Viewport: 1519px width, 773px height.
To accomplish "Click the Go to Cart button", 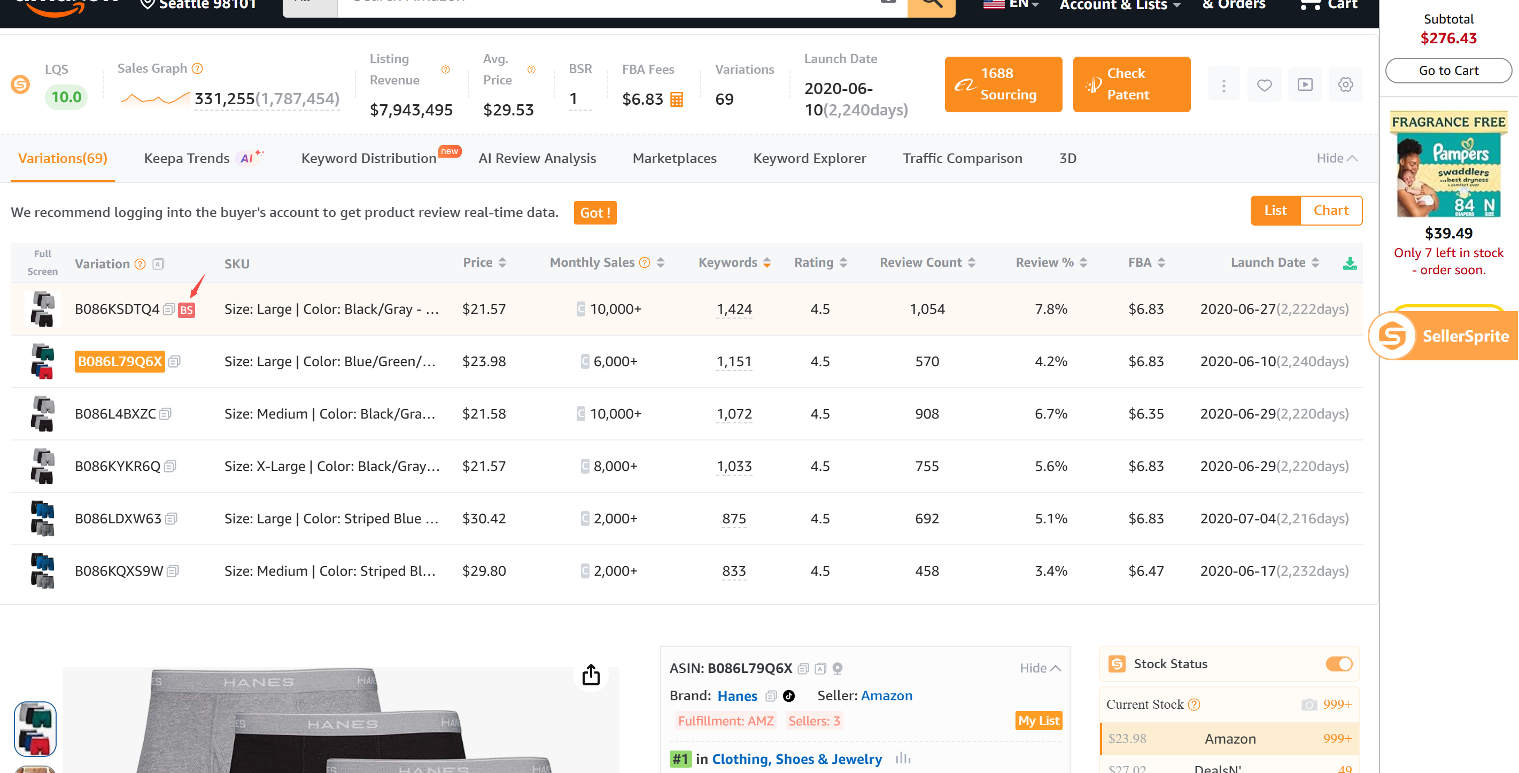I will pos(1448,71).
